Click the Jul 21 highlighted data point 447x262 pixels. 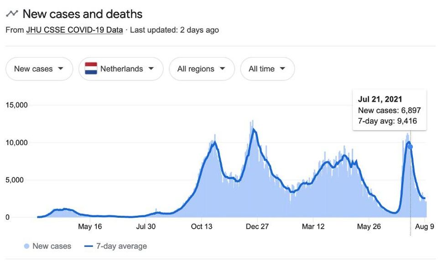[x=410, y=147]
